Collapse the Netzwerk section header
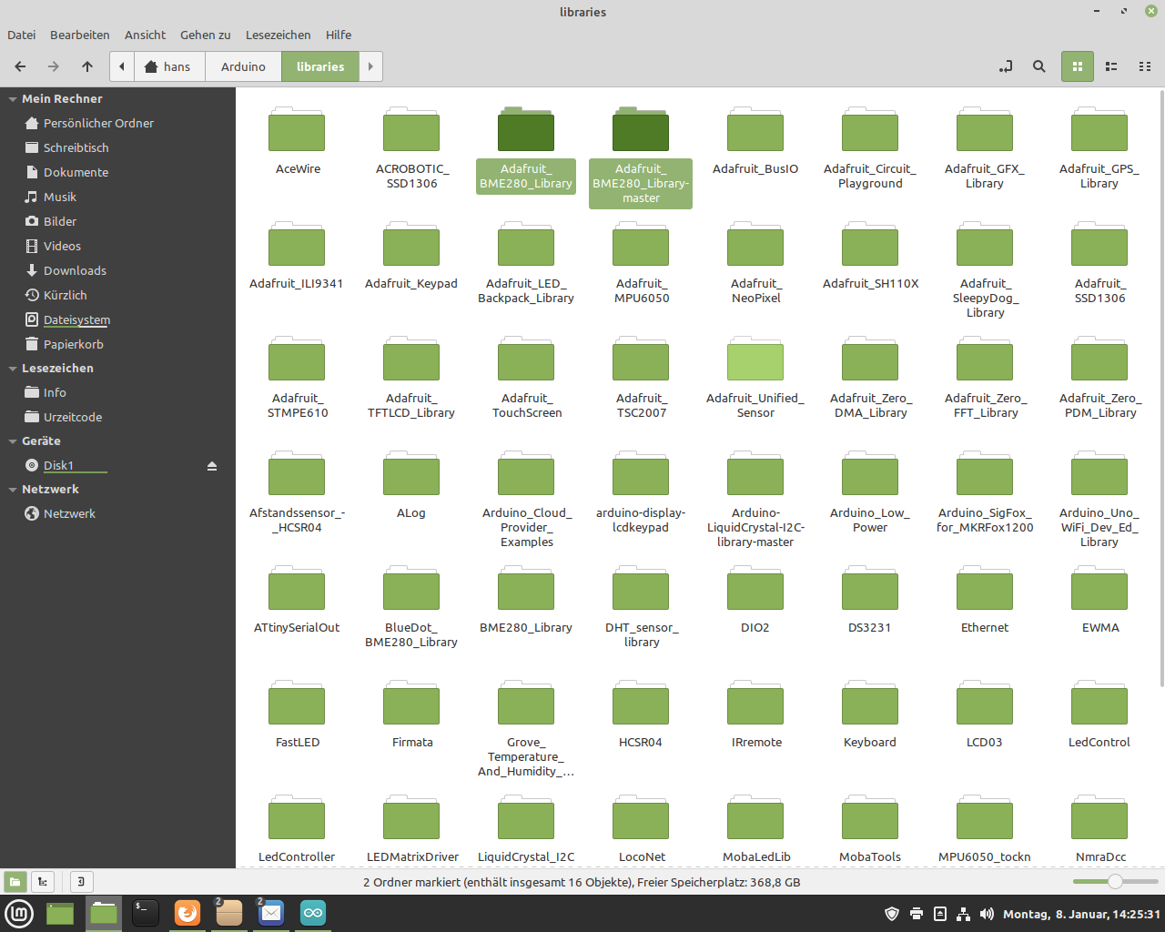 (x=13, y=490)
